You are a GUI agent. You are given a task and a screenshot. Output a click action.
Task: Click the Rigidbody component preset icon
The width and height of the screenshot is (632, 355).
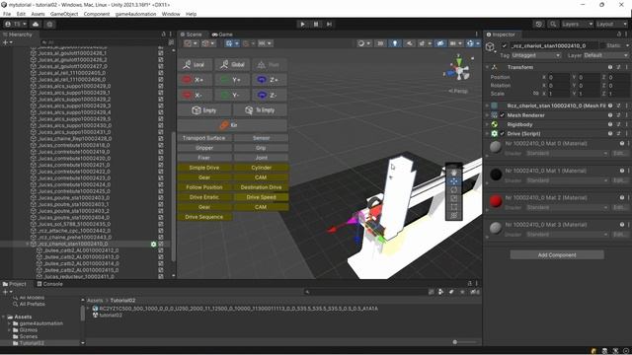point(618,125)
